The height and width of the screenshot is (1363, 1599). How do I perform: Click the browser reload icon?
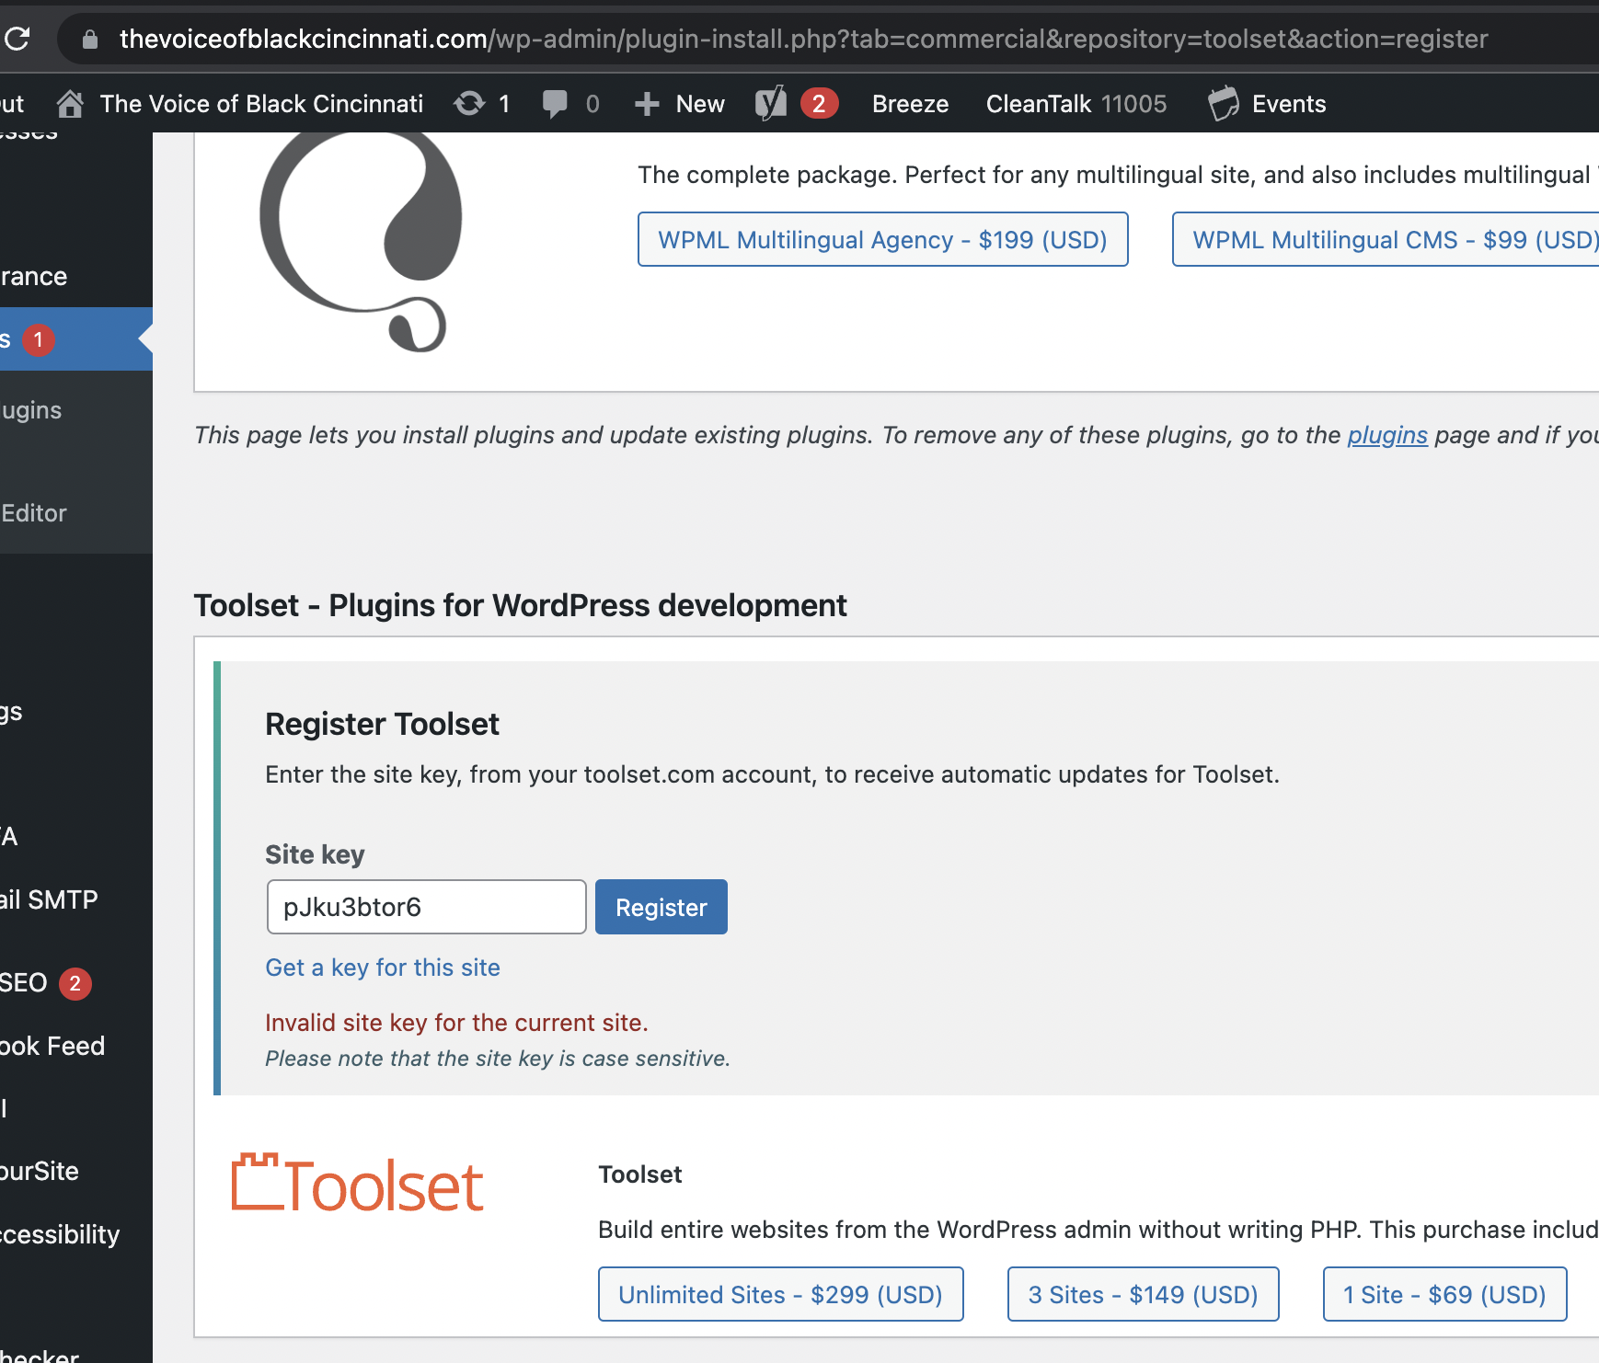(x=17, y=39)
